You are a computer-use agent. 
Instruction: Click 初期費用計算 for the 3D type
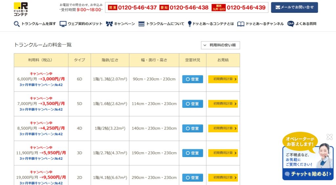click(223, 153)
